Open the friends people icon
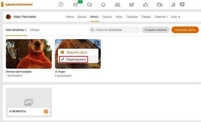Image resolution: width=201 pixels, height=122 pixels. tap(117, 5)
